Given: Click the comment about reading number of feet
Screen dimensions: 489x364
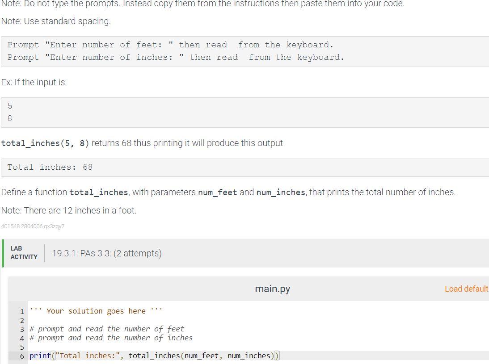Looking at the screenshot, I should click(x=106, y=329).
